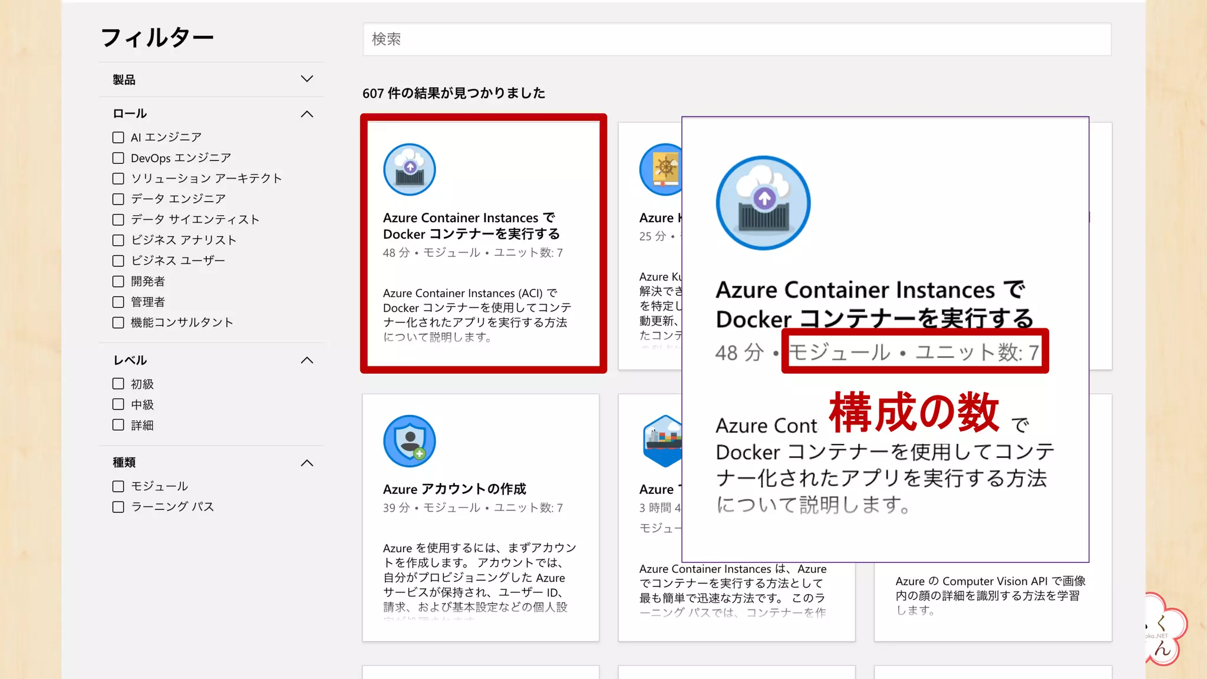
Task: Open the cloud container icon on the small Docker card
Action: click(x=410, y=170)
